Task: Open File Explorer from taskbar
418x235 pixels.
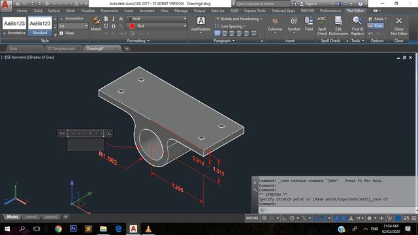Action: click(103, 228)
